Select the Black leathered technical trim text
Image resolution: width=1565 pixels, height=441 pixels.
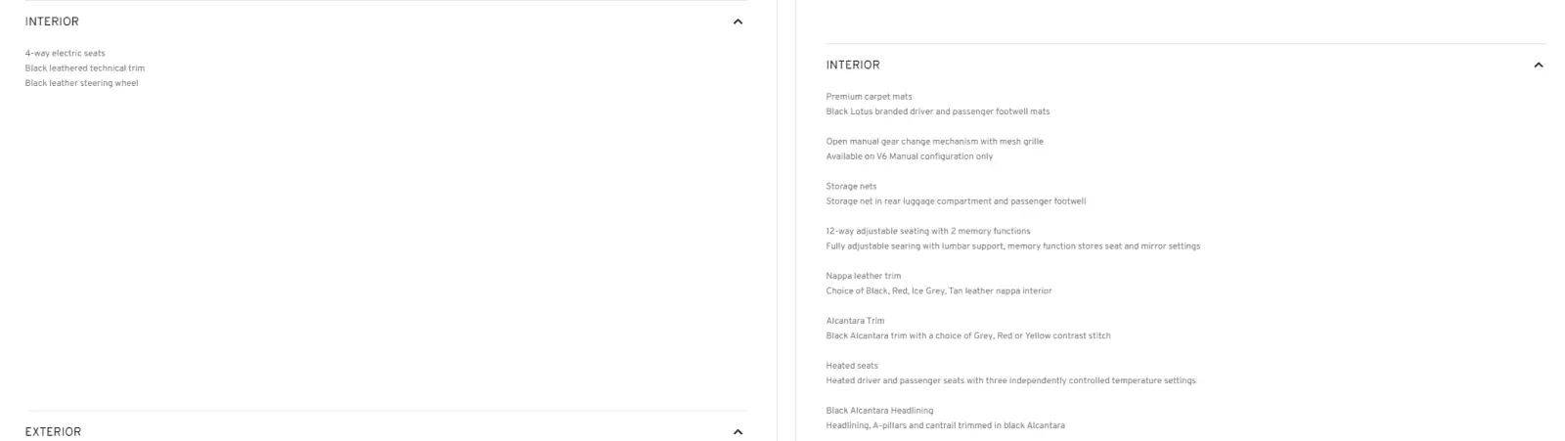(x=85, y=68)
